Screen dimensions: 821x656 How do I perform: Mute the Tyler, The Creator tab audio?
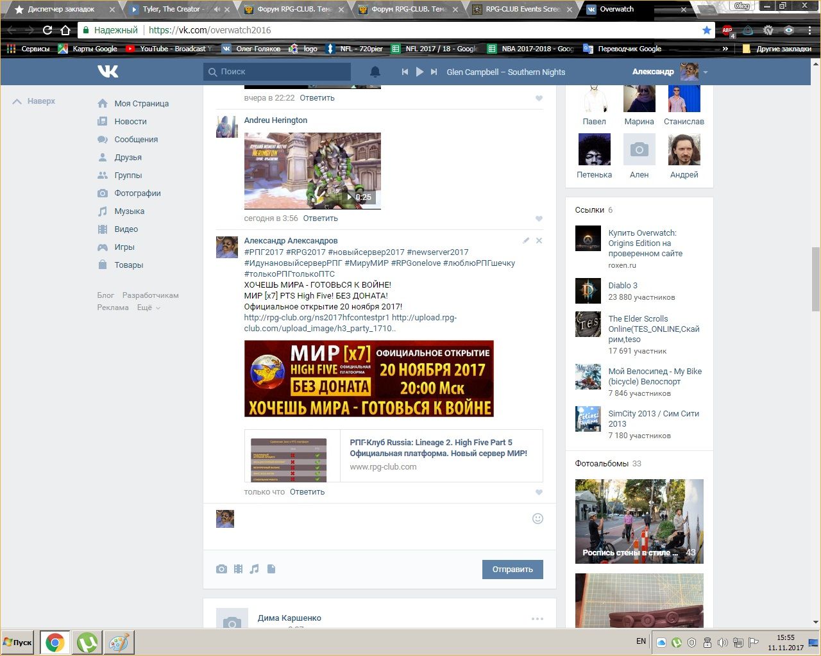point(217,10)
